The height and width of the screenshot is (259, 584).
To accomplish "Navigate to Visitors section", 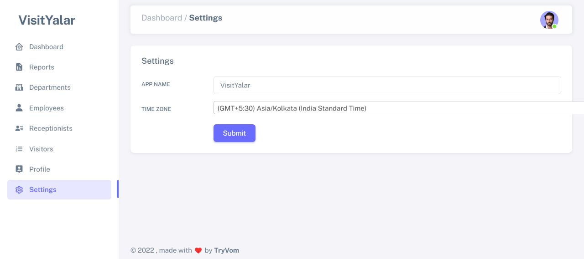I will 41,149.
